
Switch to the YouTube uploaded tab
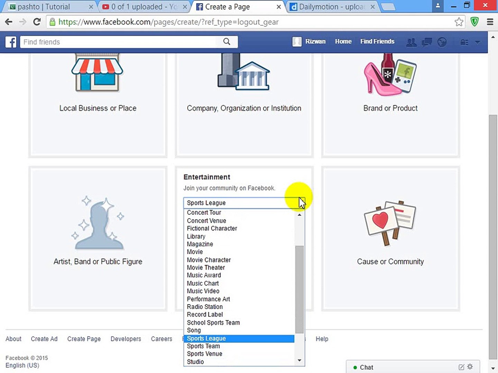click(x=144, y=7)
